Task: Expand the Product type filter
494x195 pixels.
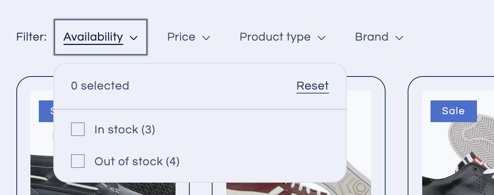Action: tap(275, 37)
